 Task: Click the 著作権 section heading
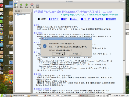pos(37,74)
